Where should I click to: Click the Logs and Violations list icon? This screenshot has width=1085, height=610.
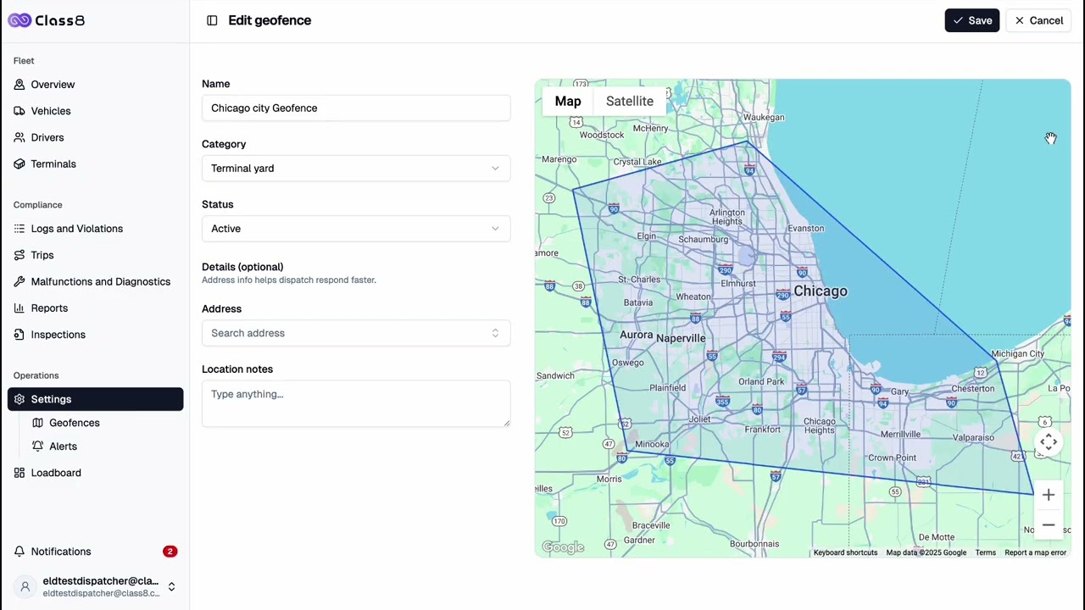19,229
